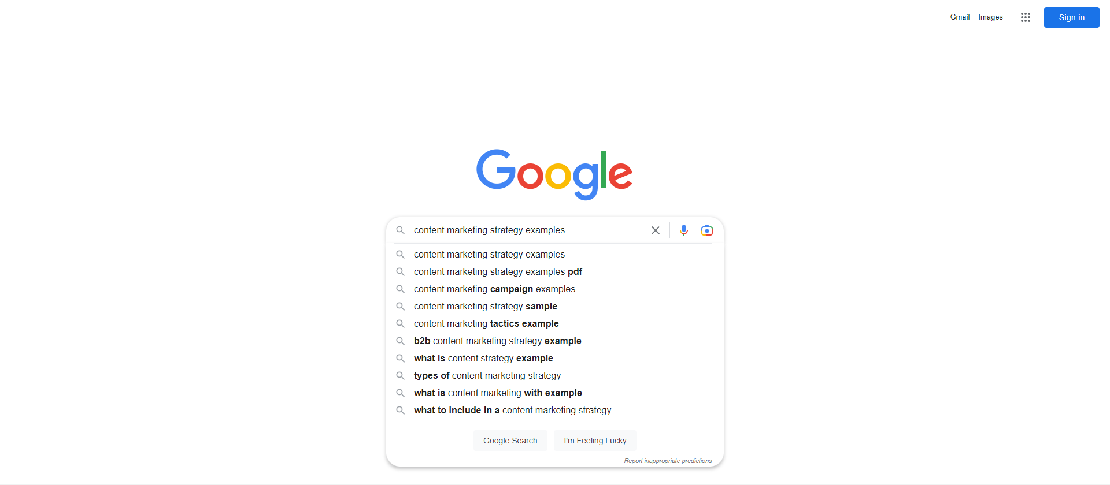Click the I'm Feeling Lucky button

click(595, 441)
